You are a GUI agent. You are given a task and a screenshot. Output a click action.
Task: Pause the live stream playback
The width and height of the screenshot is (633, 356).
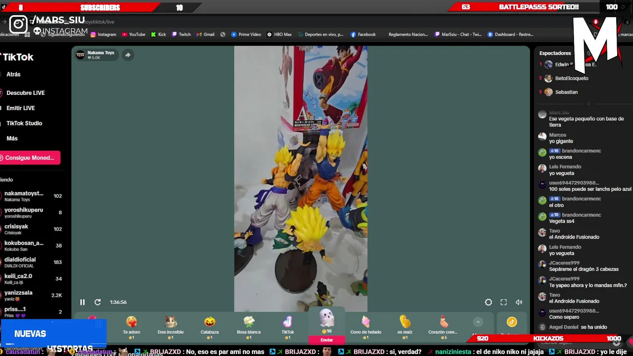(83, 302)
